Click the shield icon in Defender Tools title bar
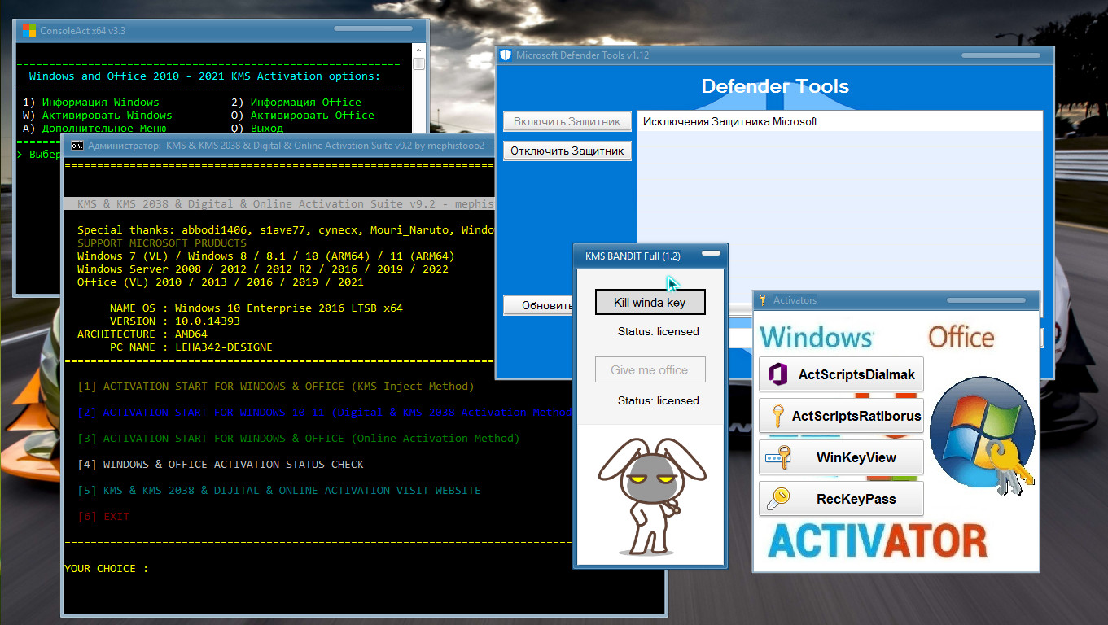The width and height of the screenshot is (1108, 625). coord(505,55)
